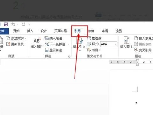Go to the 页面布局 tab
Screen dimensions: 153x115
click(x=61, y=31)
